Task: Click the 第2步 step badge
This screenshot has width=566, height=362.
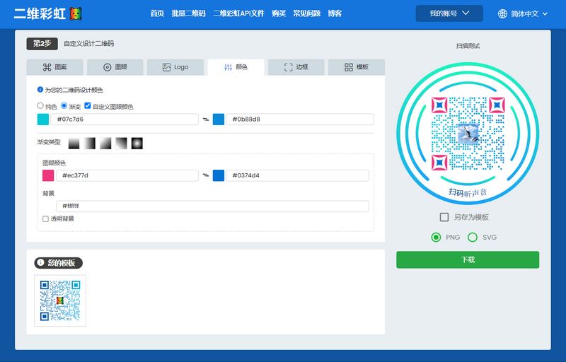Action: [42, 44]
